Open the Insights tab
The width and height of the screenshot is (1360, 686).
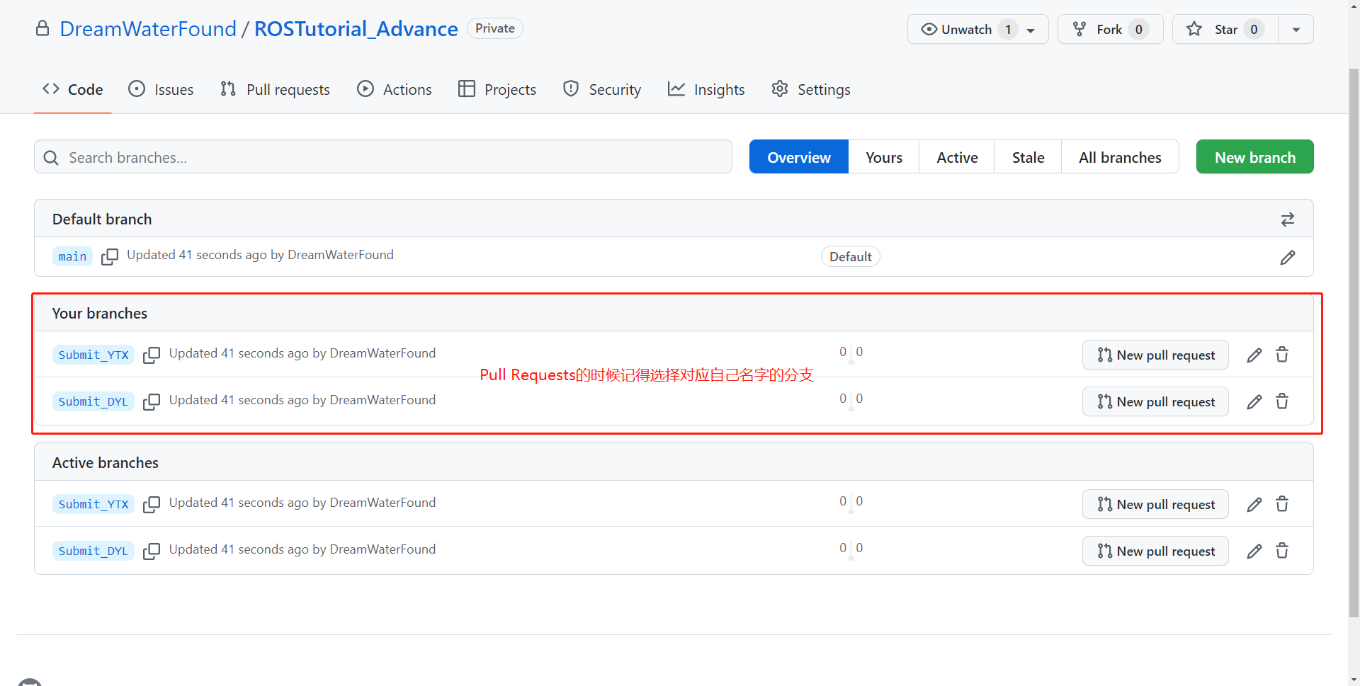pyautogui.click(x=706, y=90)
